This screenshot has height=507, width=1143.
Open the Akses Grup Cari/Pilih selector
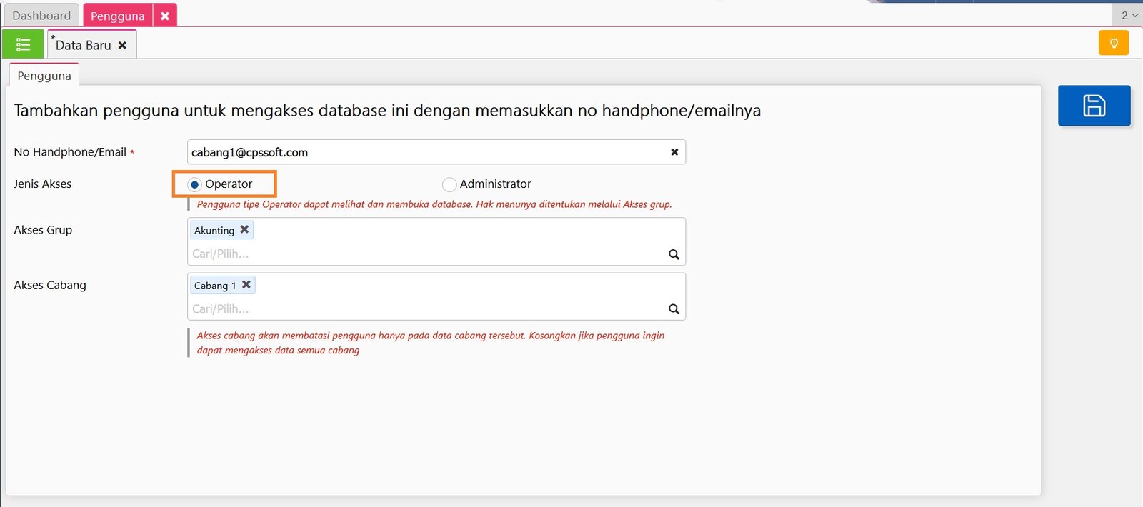421,254
